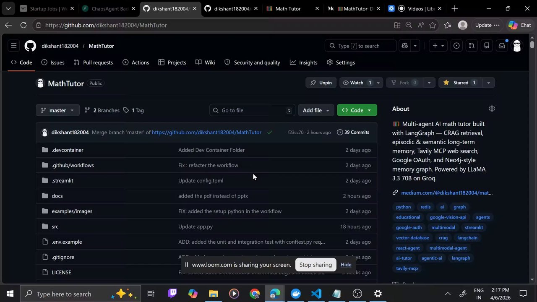The height and width of the screenshot is (302, 537).
Task: Click the green commit status checkmark
Action: 269,132
